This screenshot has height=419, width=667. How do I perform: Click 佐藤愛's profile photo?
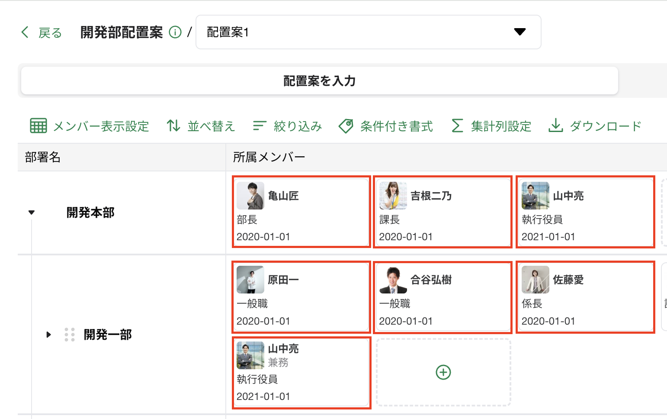(535, 280)
